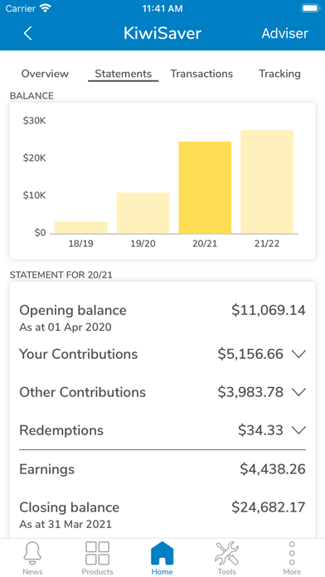This screenshot has width=325, height=577.
Task: Expand the Redemptions chevron
Action: 298,430
